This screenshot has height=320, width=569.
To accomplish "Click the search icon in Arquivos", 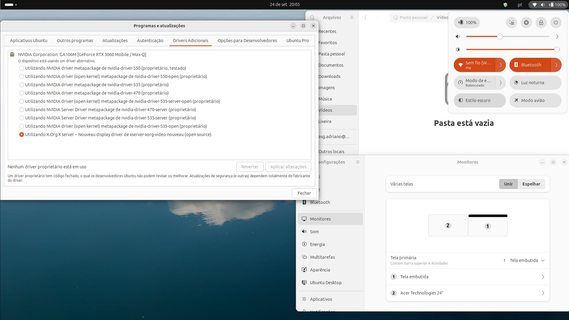I will pos(312,17).
